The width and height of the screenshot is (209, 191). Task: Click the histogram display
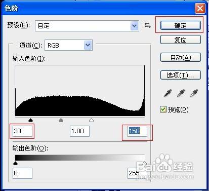pos(80,91)
